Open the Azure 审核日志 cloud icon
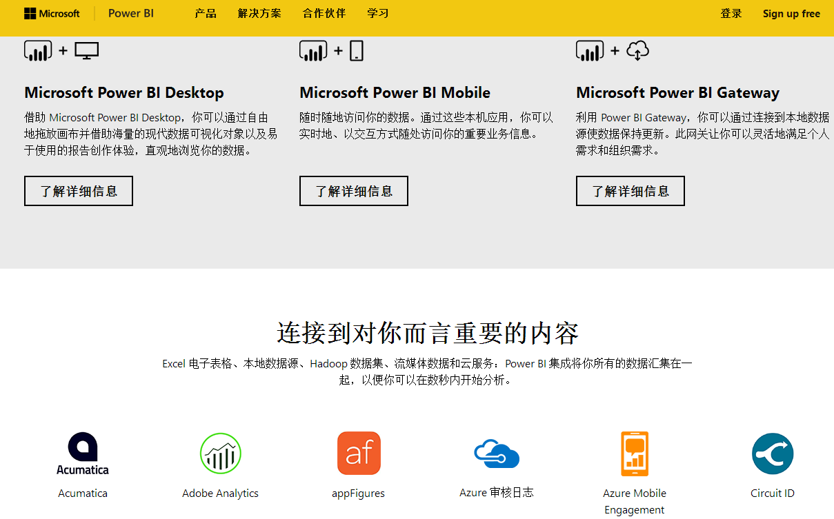834x519 pixels. [x=497, y=454]
